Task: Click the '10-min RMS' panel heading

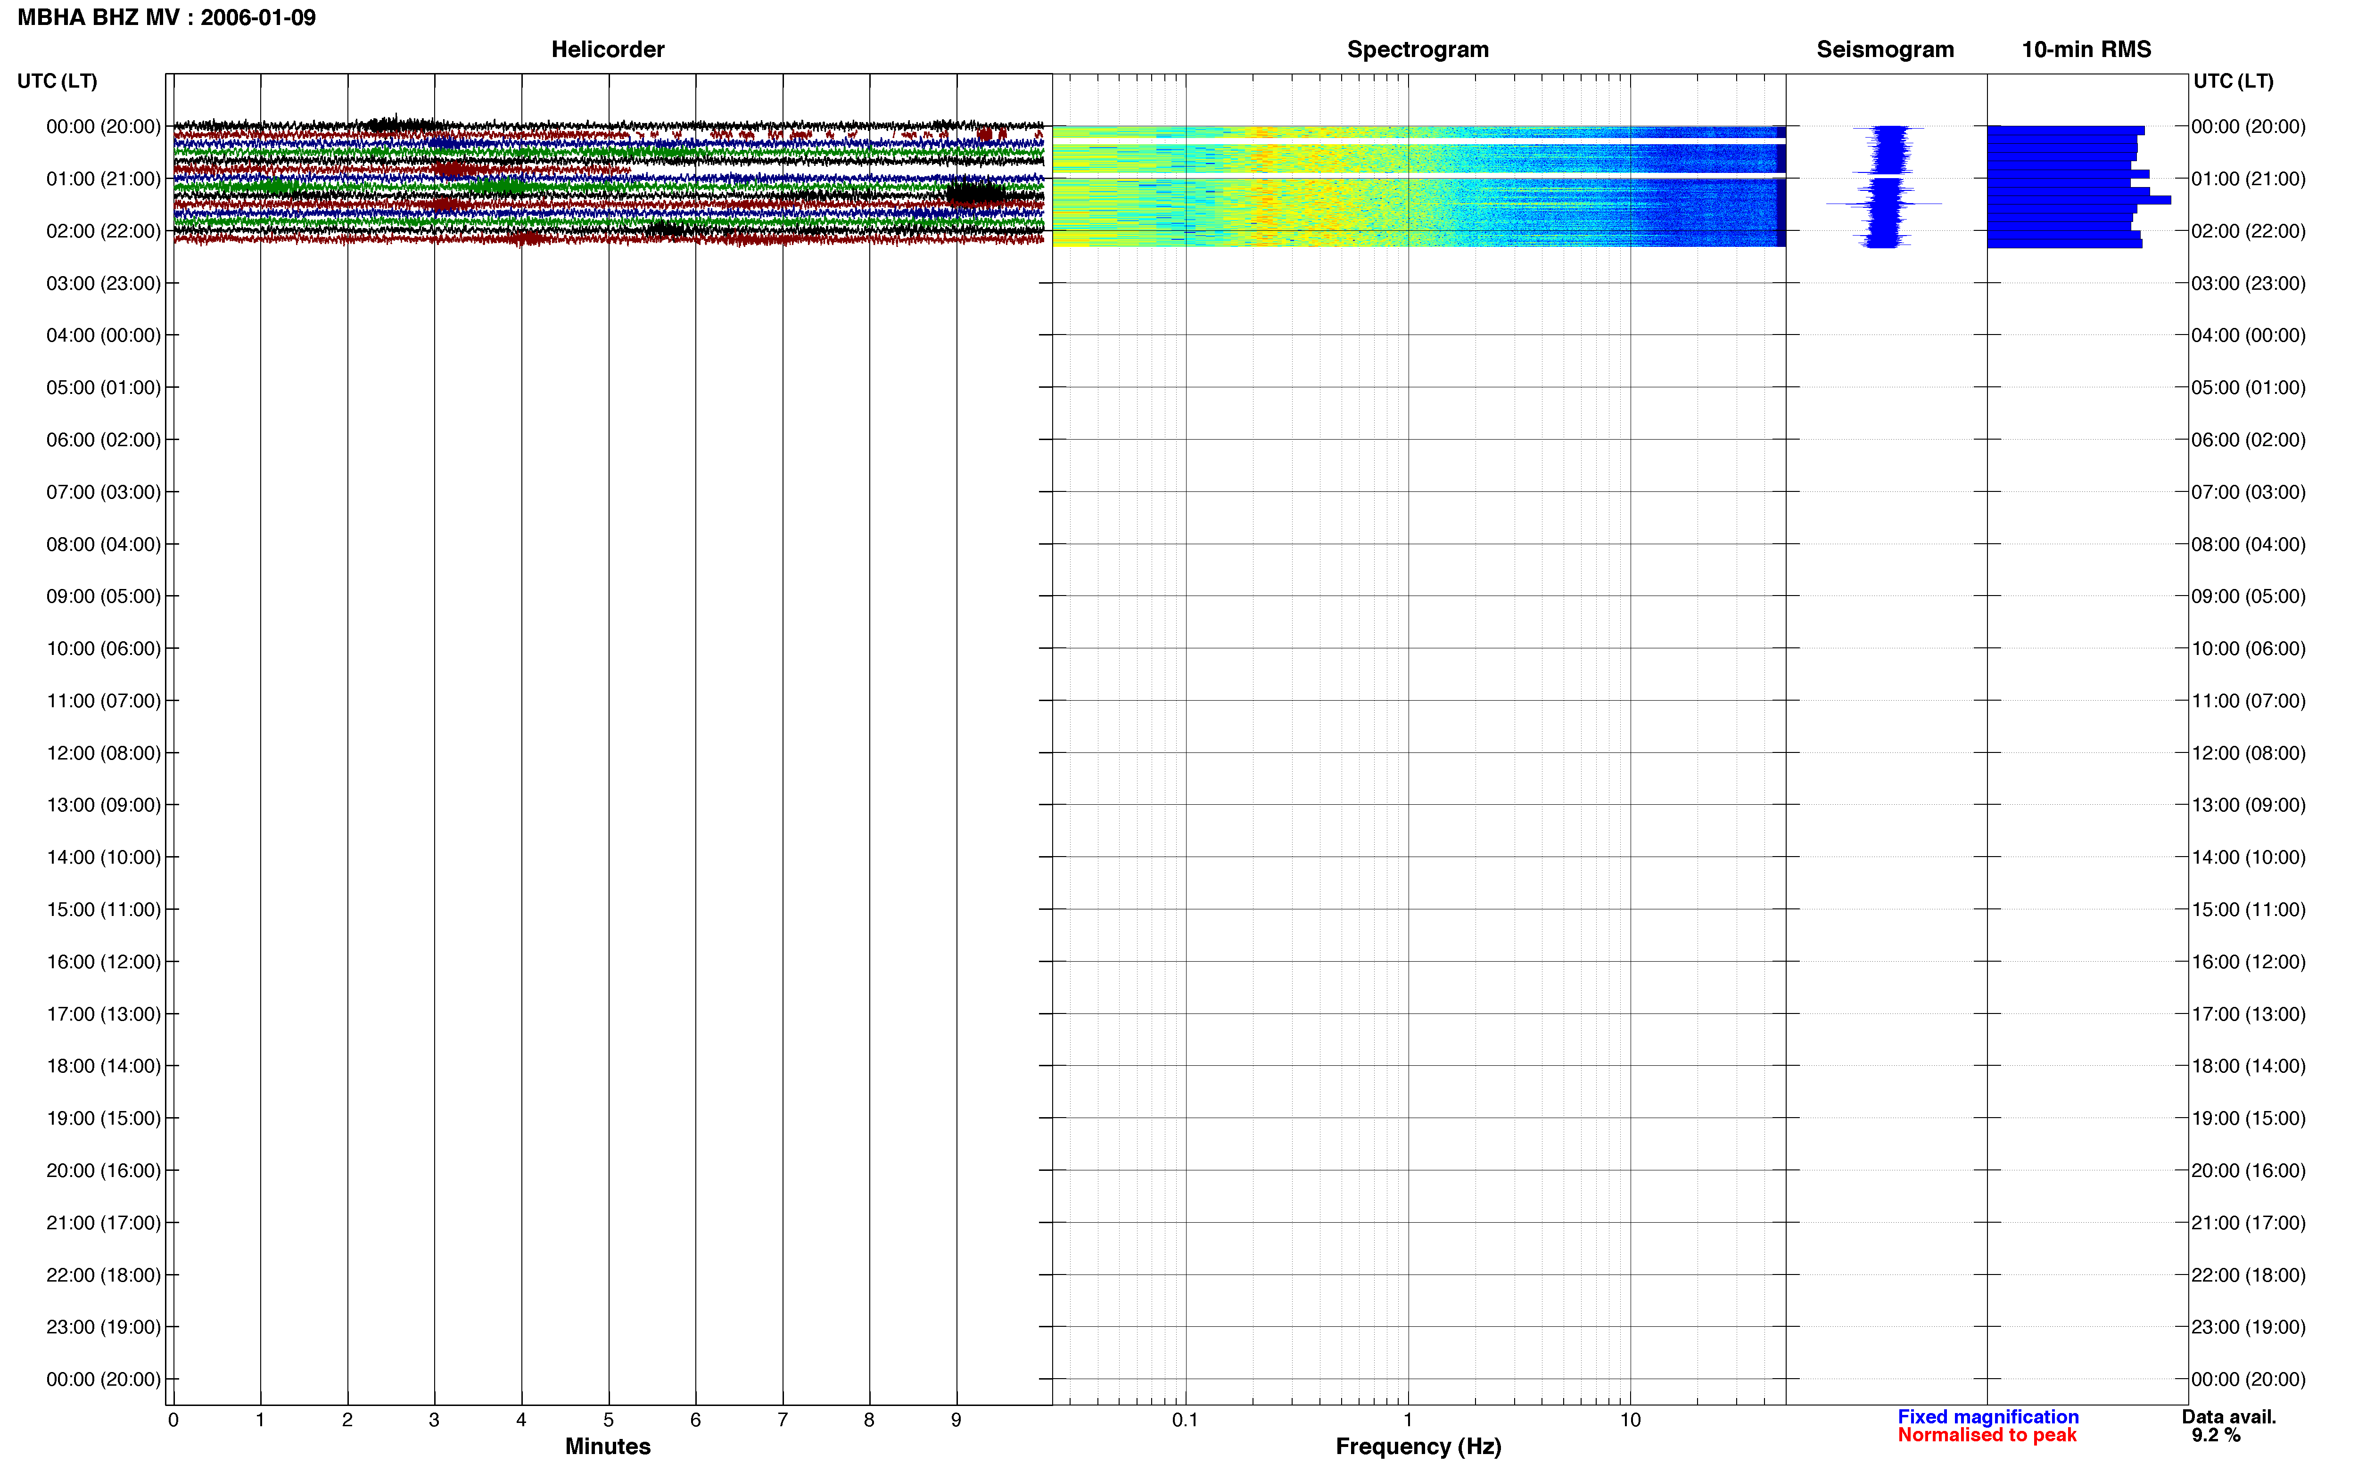Action: point(2086,50)
